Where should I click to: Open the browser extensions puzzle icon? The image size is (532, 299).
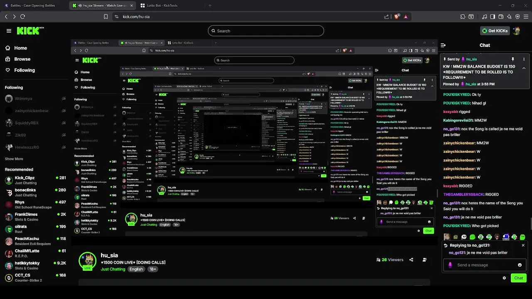point(463,17)
